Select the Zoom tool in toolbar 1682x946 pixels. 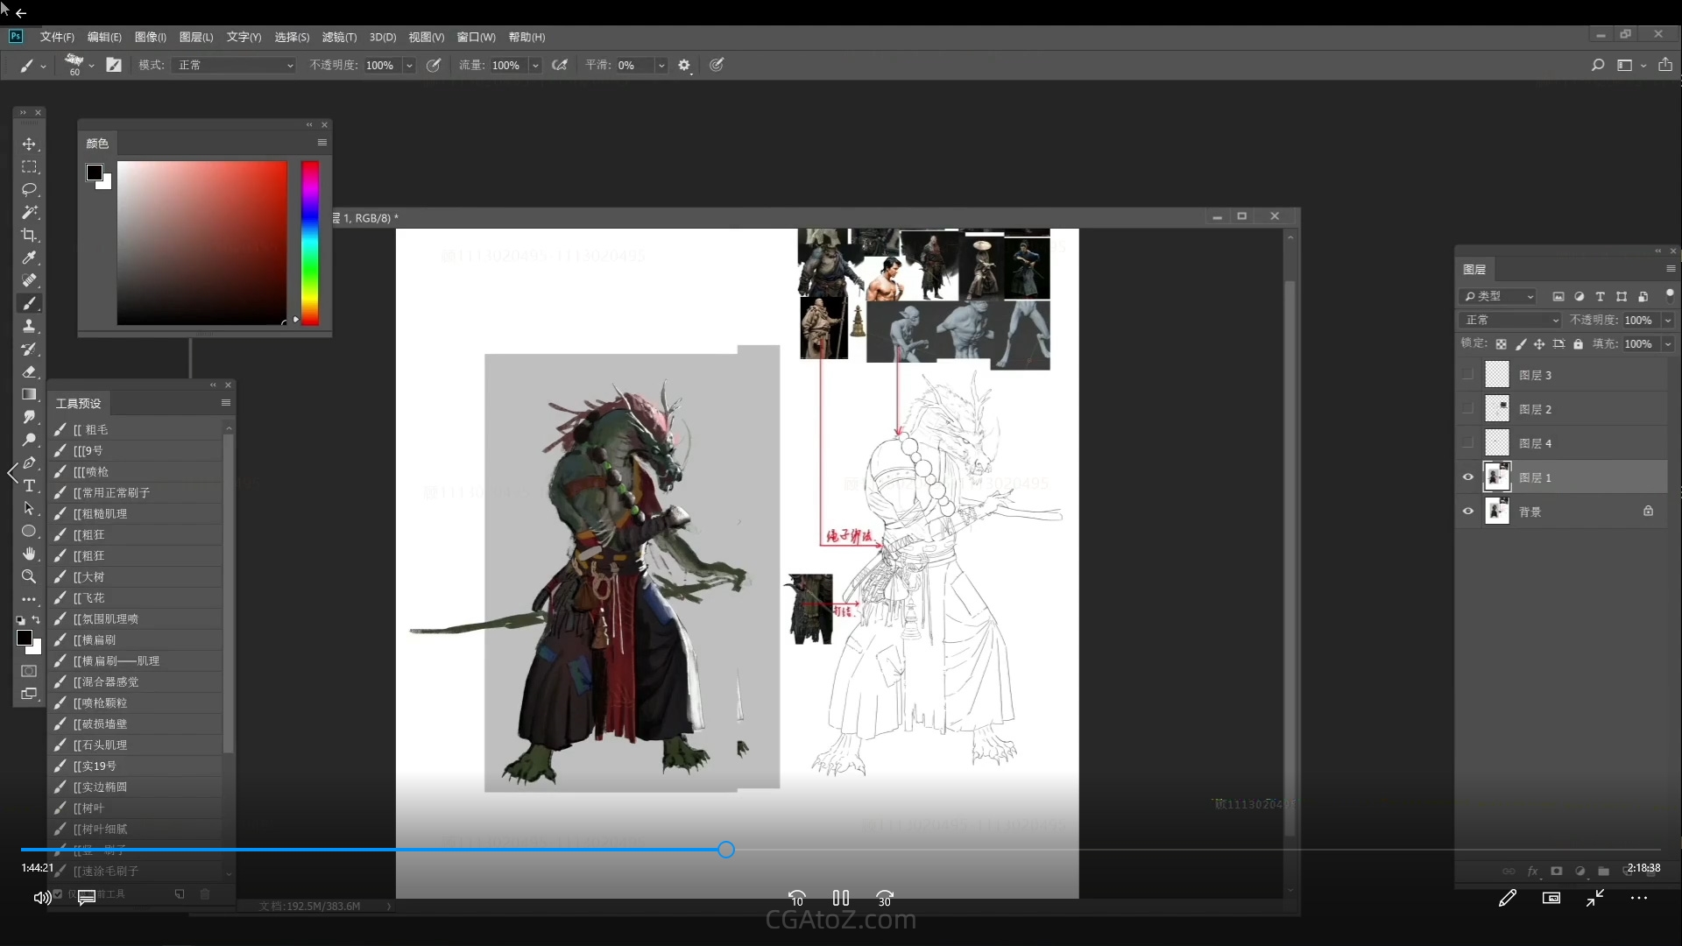tap(29, 576)
